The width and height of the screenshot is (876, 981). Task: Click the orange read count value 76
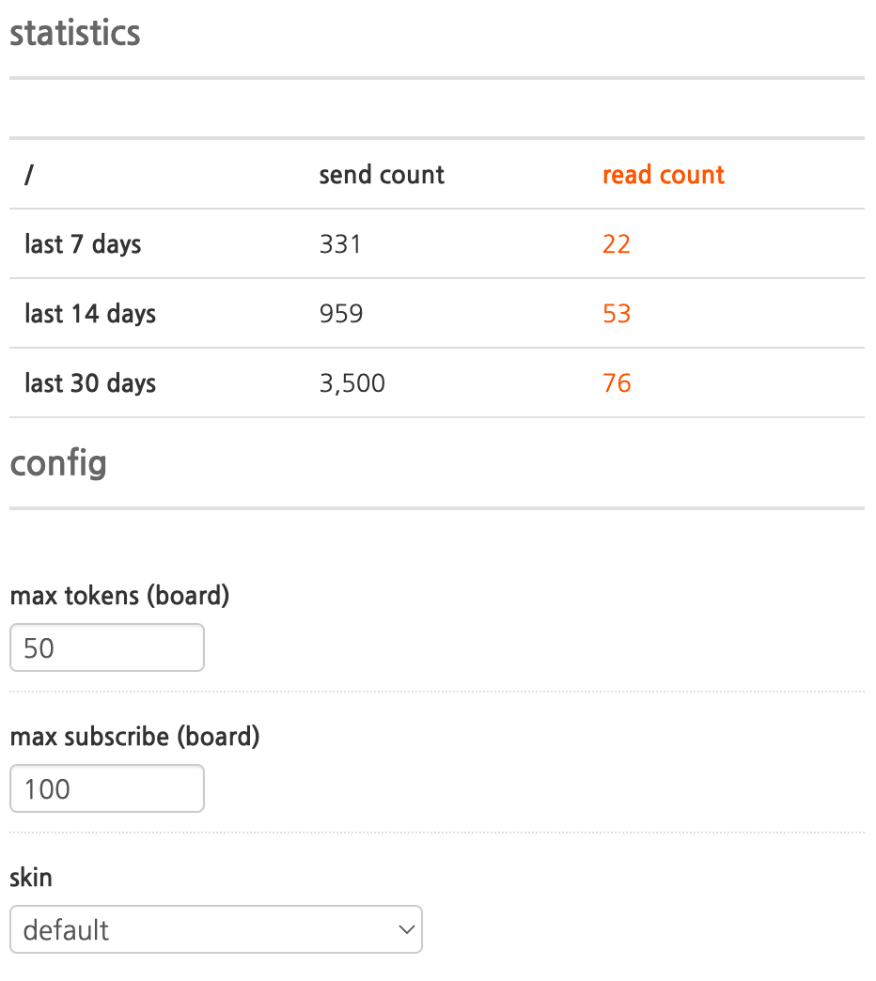click(x=617, y=383)
